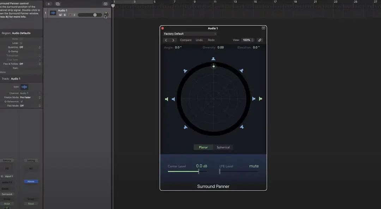Click the left channel strip Read automation button
The height and width of the screenshot is (209, 381).
point(7,204)
